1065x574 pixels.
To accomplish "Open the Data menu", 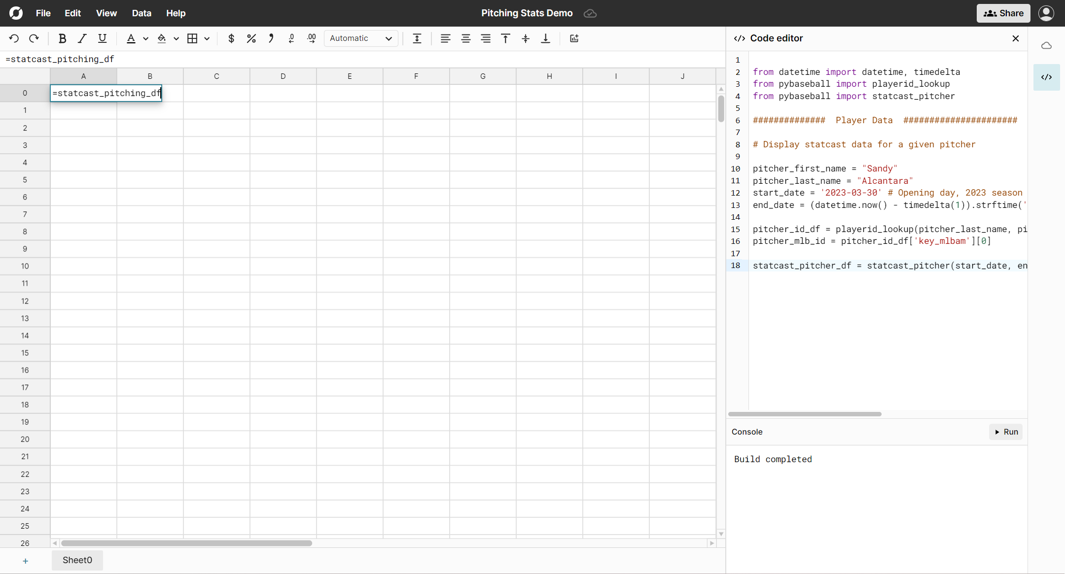I will (x=142, y=13).
